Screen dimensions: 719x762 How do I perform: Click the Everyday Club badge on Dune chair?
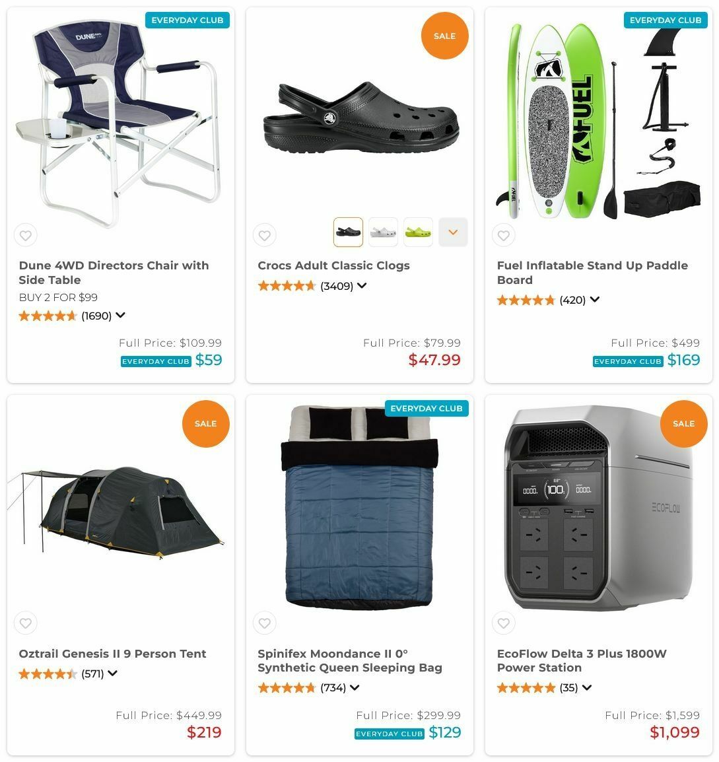click(188, 20)
